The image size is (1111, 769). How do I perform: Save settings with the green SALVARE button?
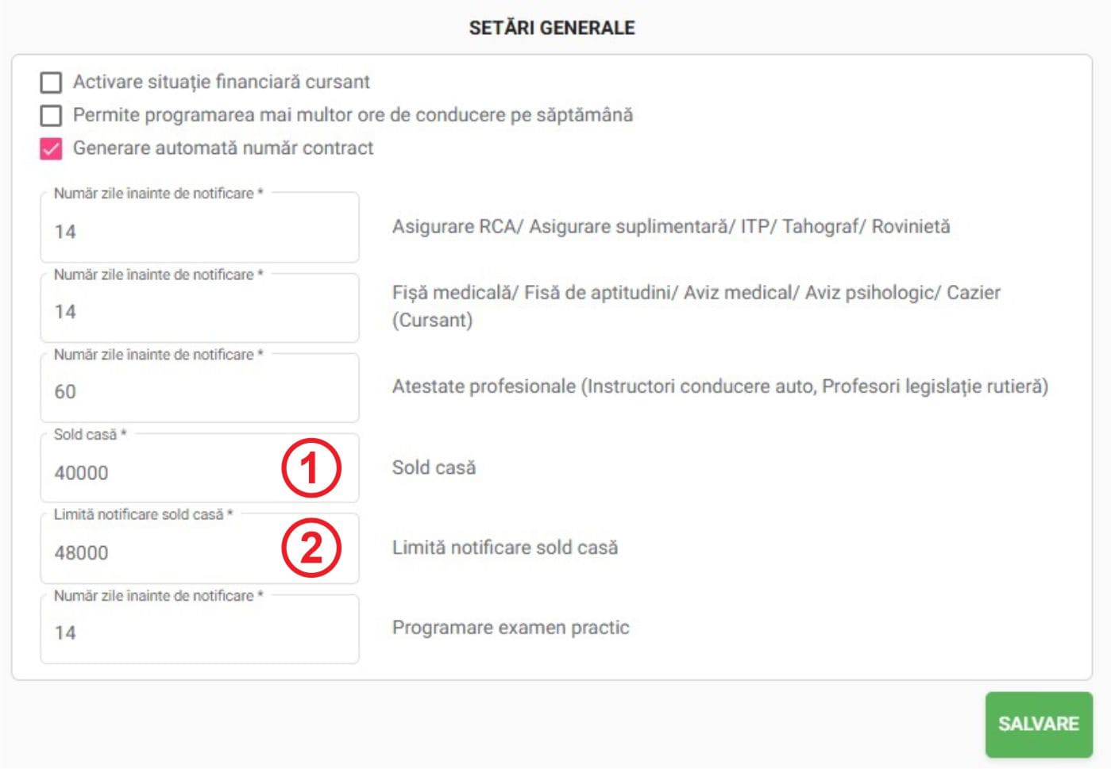[x=1039, y=724]
